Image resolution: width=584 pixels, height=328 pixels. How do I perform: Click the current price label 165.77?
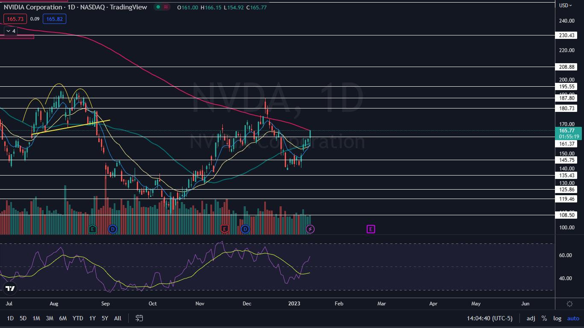point(567,130)
